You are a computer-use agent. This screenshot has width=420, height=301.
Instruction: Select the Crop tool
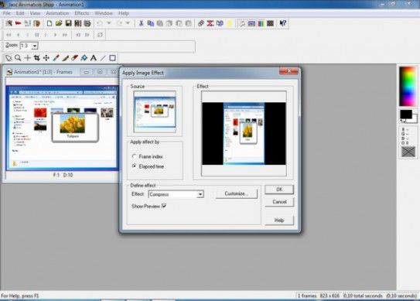(x=36, y=57)
